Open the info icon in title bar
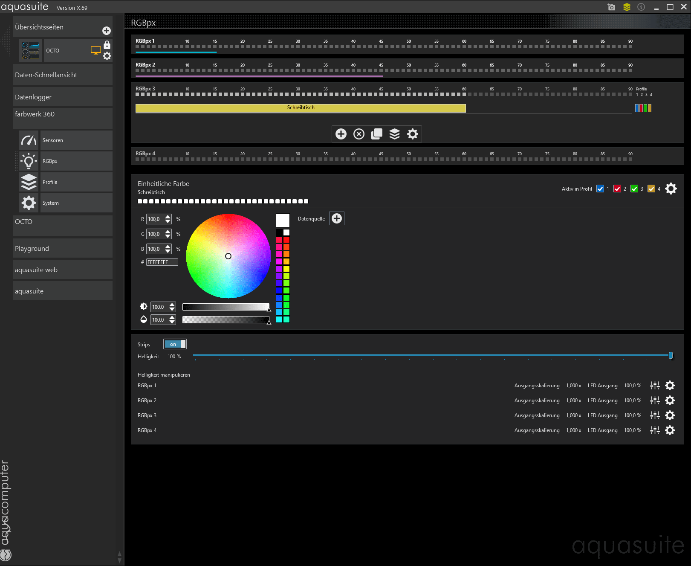691x566 pixels. click(641, 7)
